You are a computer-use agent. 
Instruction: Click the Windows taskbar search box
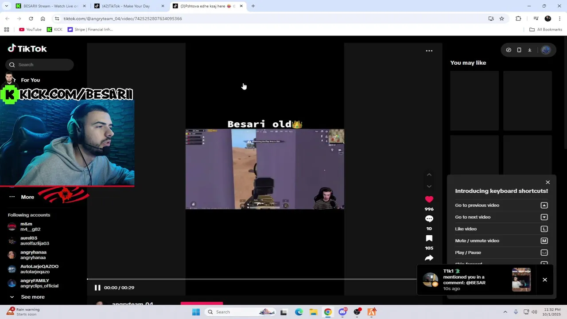(241, 312)
